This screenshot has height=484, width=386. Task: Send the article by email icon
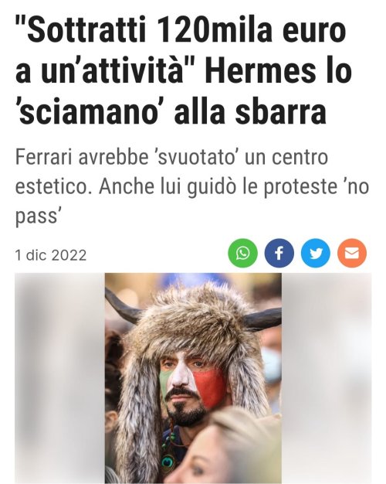pos(352,253)
